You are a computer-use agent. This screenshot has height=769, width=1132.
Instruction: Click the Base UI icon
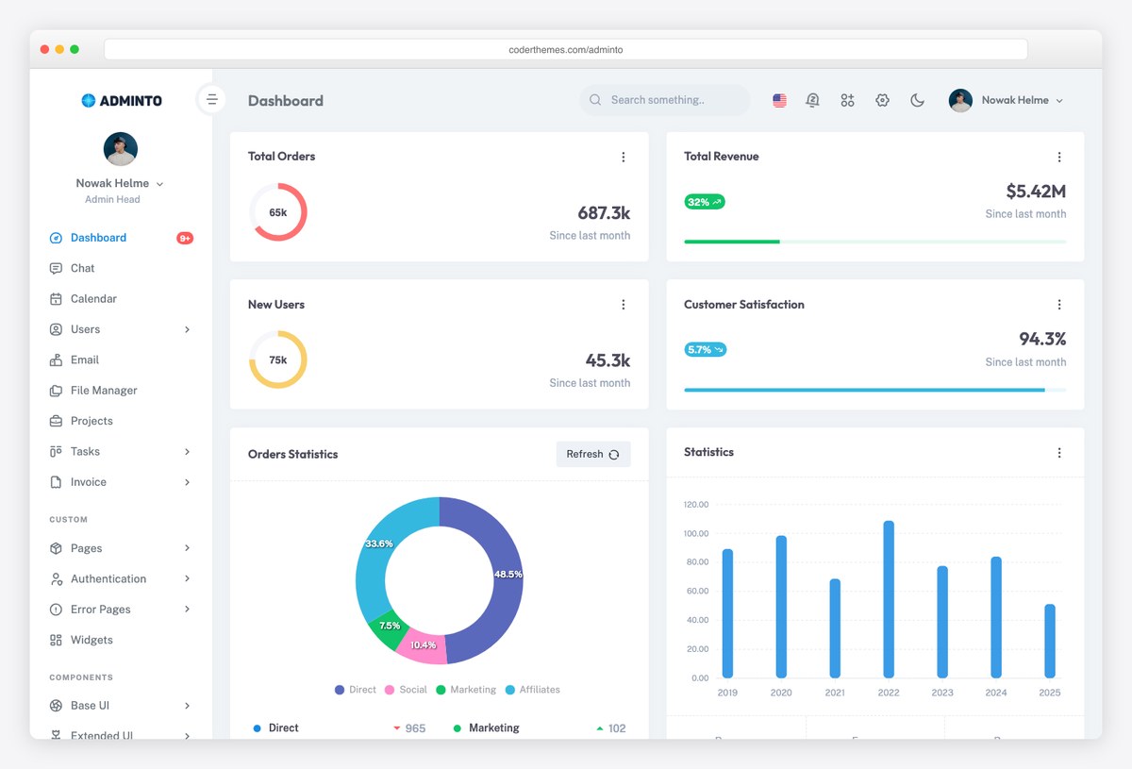click(56, 706)
